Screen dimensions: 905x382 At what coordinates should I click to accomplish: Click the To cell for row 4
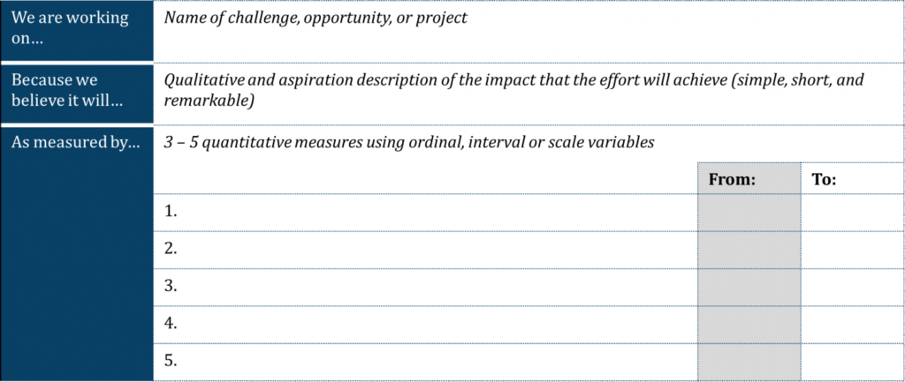click(x=853, y=325)
